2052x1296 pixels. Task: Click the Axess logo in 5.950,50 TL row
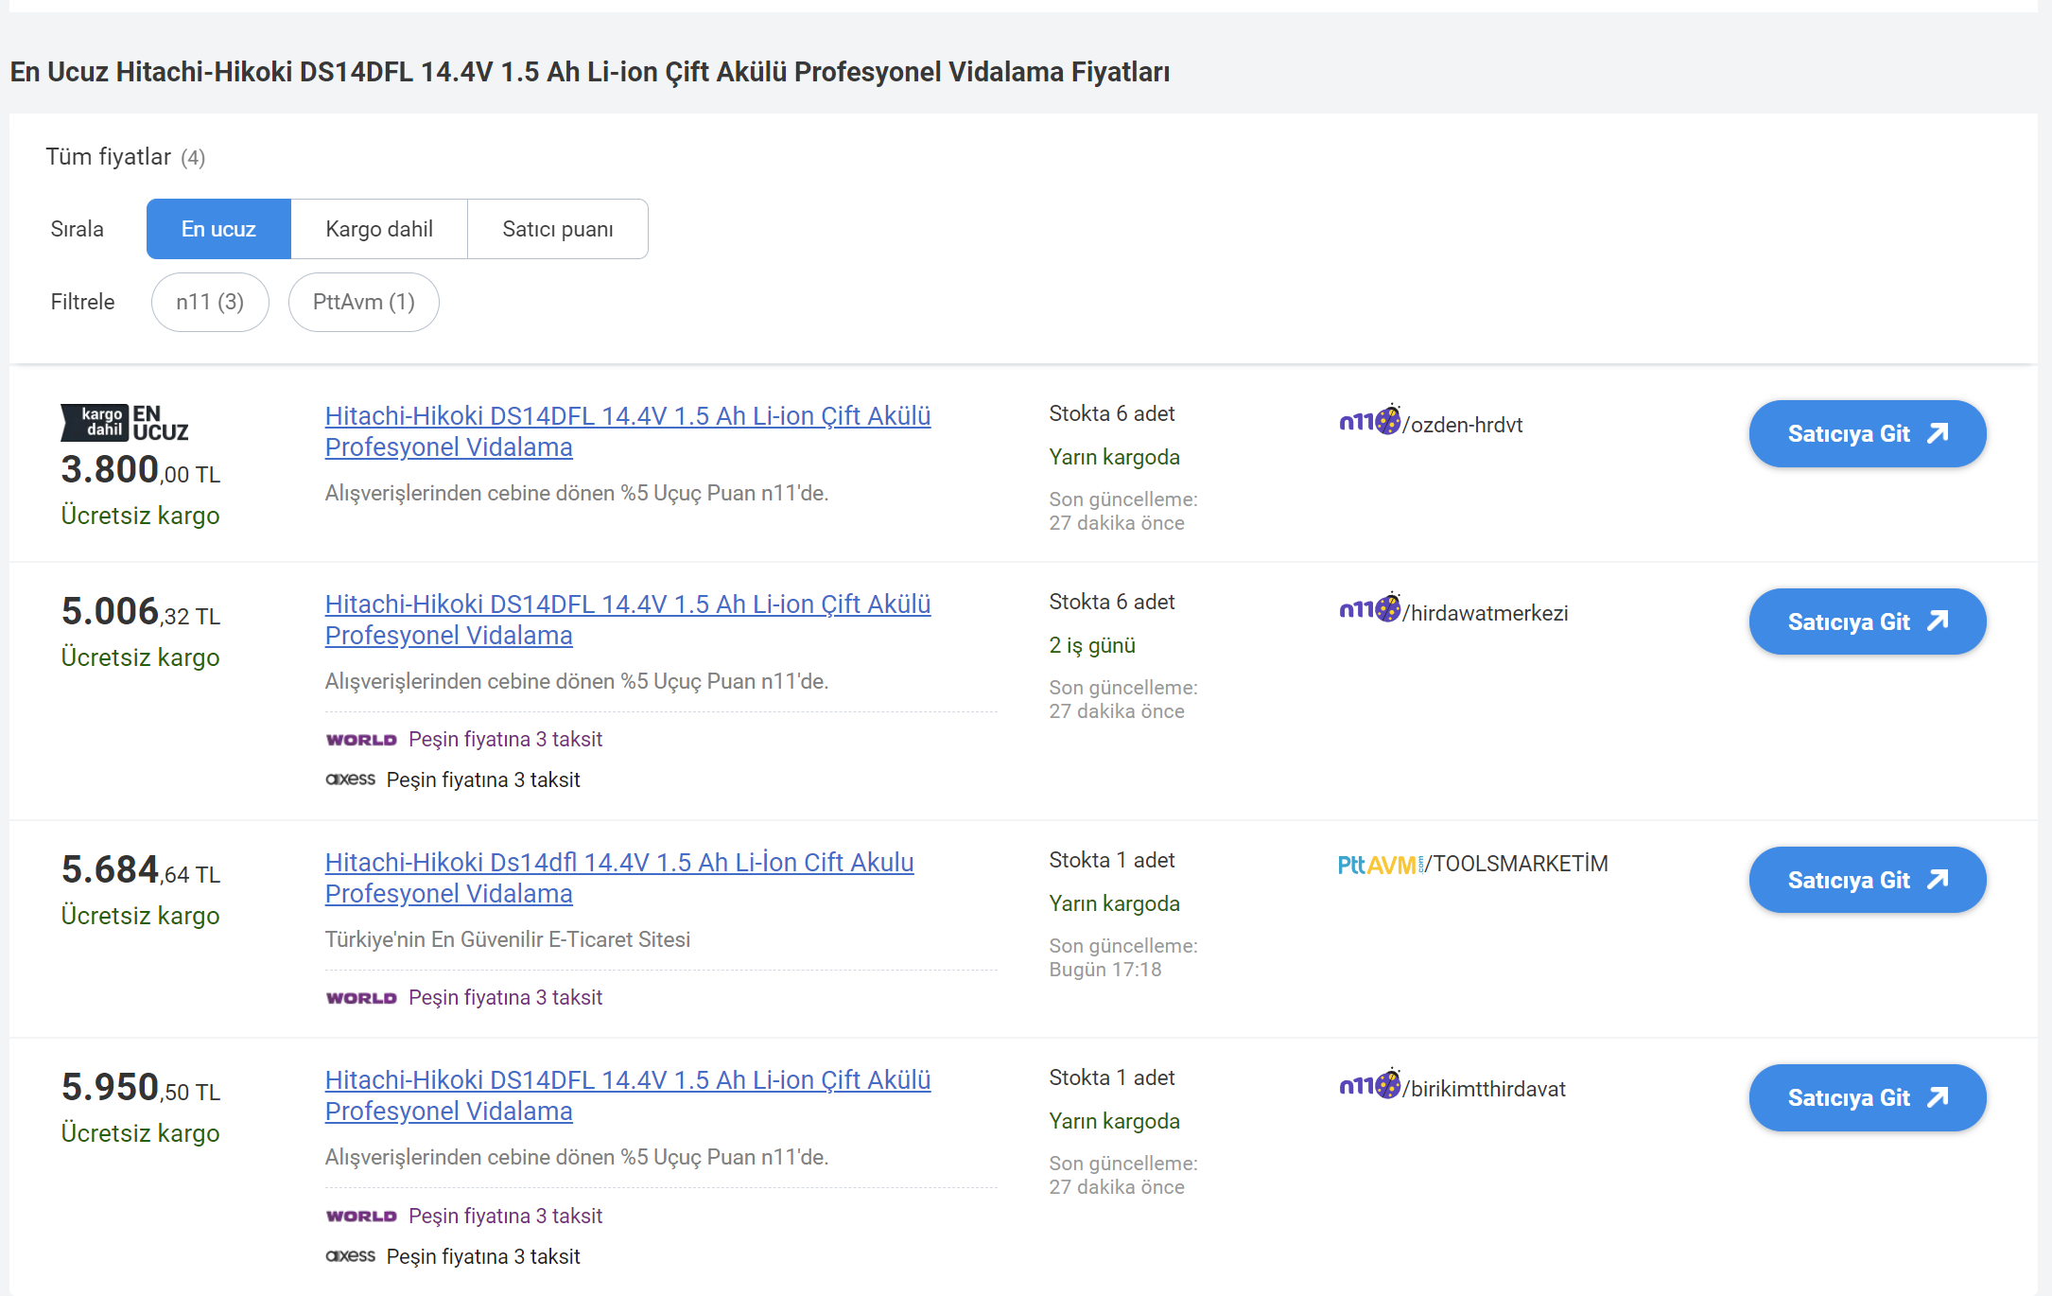pyautogui.click(x=351, y=1256)
